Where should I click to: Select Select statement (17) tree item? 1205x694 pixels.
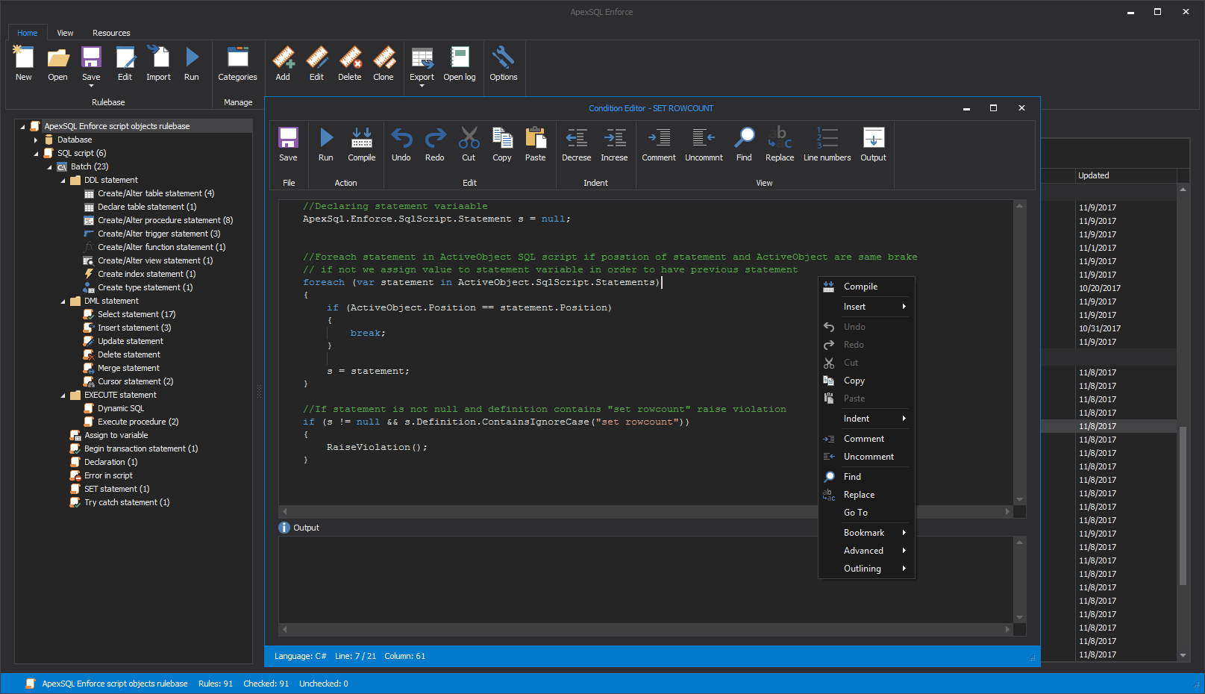(137, 314)
